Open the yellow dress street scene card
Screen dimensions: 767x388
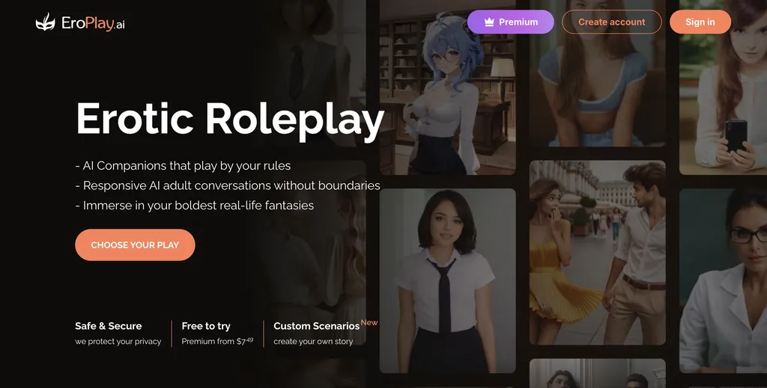click(597, 253)
